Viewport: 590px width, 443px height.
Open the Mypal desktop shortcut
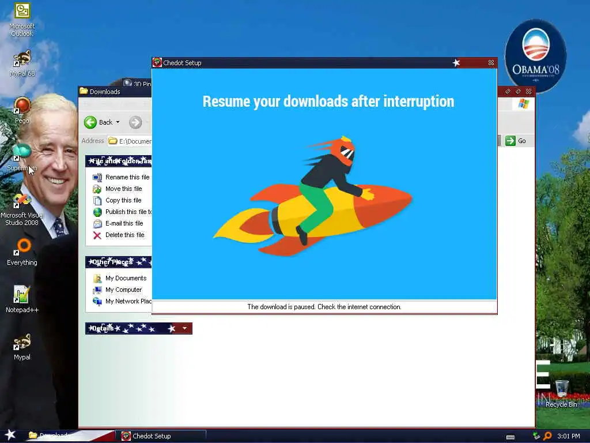point(22,347)
